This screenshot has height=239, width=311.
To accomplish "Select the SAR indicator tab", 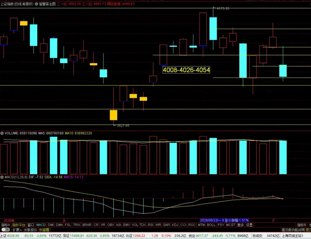I will tap(166, 225).
